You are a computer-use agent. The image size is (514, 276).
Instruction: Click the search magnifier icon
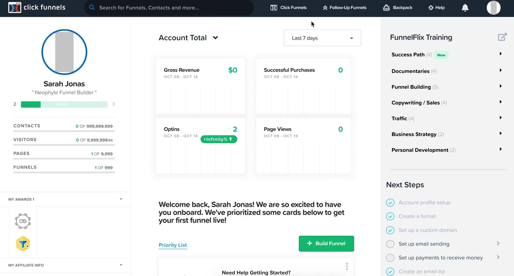92,7
